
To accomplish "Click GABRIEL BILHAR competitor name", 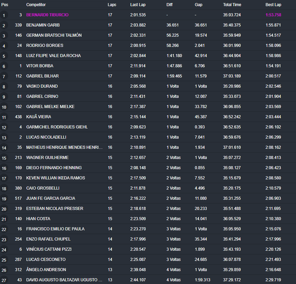I will tap(42, 76).
